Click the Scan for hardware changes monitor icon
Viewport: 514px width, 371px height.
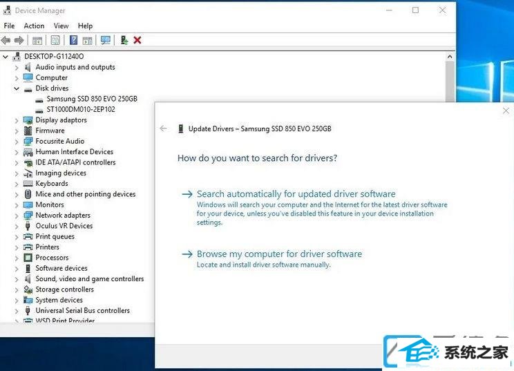click(x=106, y=40)
